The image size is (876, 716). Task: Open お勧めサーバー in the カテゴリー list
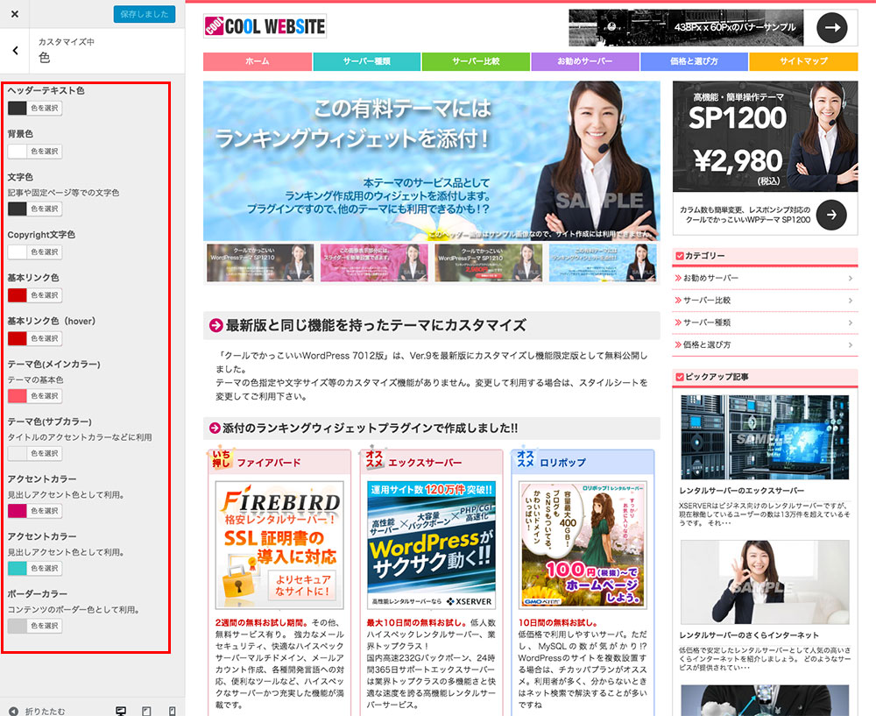point(764,278)
